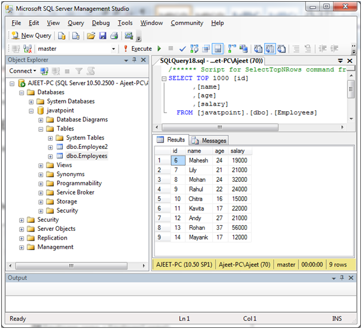Toggle Include Actual Execution Plan icon
362x329 pixels.
click(x=232, y=48)
